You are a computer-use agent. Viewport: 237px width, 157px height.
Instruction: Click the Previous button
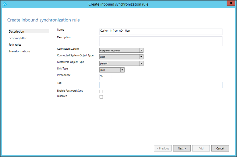162,148
